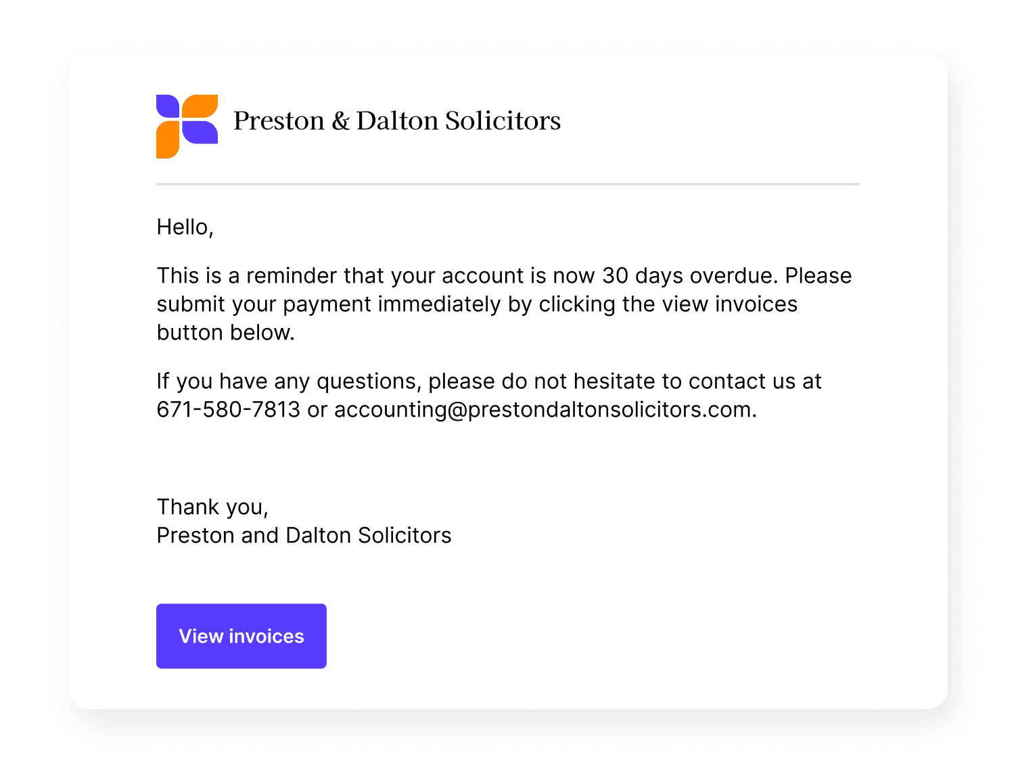Screen dimensions: 1016x763
Task: Click the lower-right purple petal of the logo
Action: tap(201, 133)
